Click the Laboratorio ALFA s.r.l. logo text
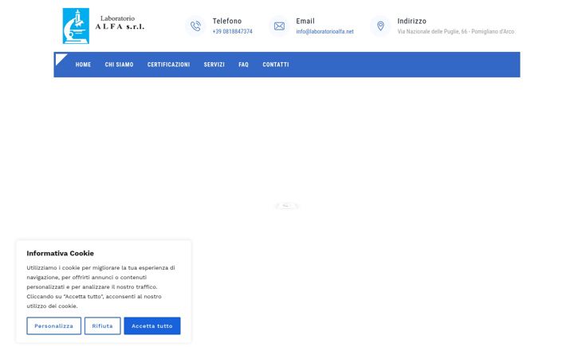Screen dimensions: 574x359 (x=120, y=22)
